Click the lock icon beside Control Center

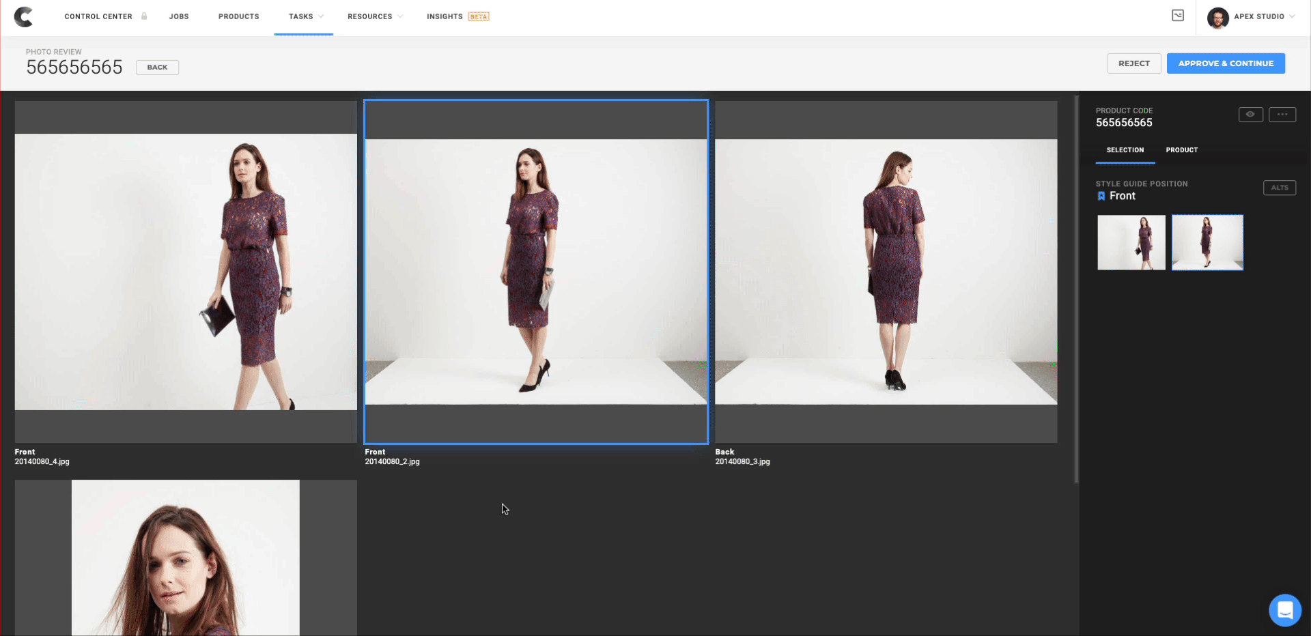coord(144,16)
